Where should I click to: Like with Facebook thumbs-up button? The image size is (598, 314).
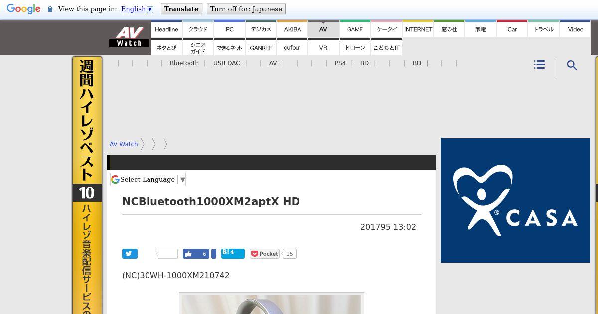point(196,254)
